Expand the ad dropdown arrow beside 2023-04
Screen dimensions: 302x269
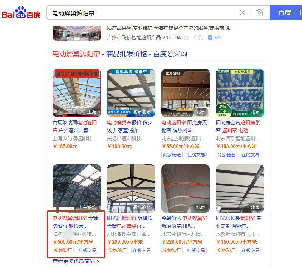tap(186, 38)
